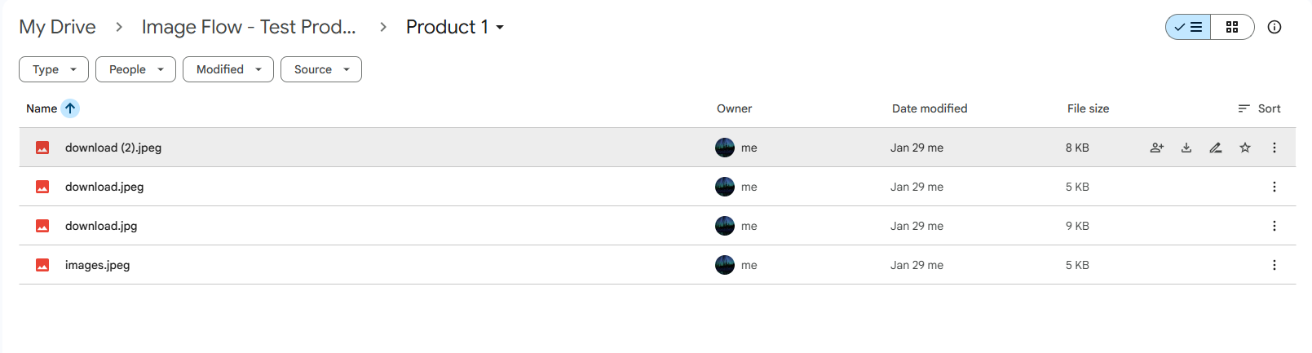This screenshot has height=353, width=1312.
Task: Click the image file icon beside download.jpg
Action: 42,226
